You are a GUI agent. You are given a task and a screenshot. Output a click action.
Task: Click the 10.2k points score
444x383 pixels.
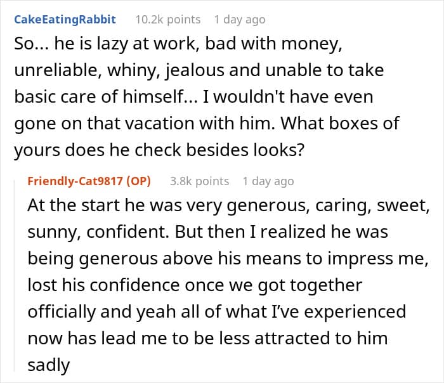(x=168, y=19)
